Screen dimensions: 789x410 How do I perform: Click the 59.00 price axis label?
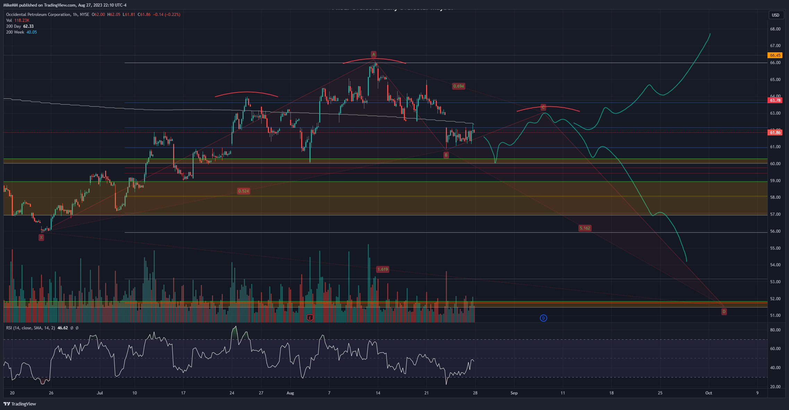775,181
